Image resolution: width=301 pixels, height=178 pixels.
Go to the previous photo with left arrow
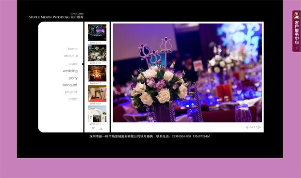coord(247,127)
